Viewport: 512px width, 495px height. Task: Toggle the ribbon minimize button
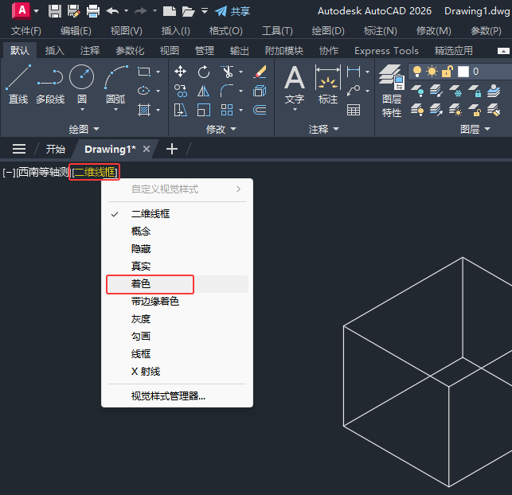click(x=503, y=51)
